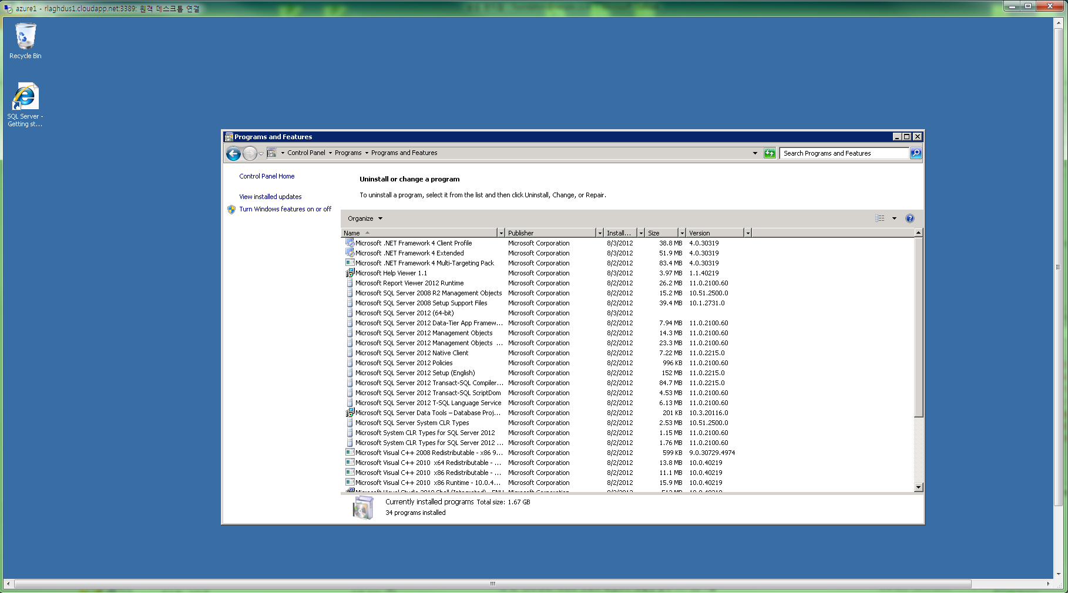Click the Programs and Features breadcrumb

click(404, 153)
